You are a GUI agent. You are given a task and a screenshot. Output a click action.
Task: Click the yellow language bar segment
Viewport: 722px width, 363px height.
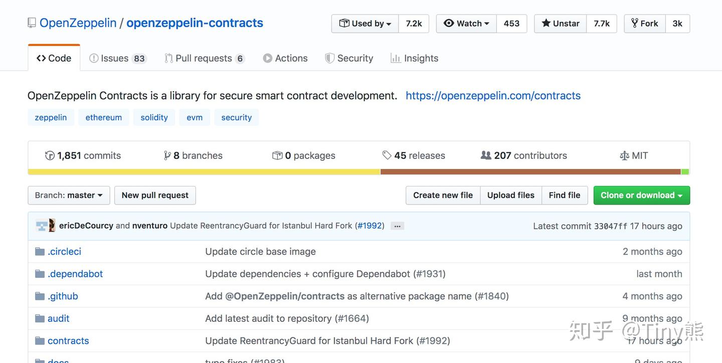pos(204,172)
